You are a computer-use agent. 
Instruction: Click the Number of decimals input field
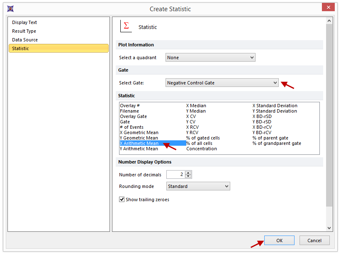tap(175, 175)
